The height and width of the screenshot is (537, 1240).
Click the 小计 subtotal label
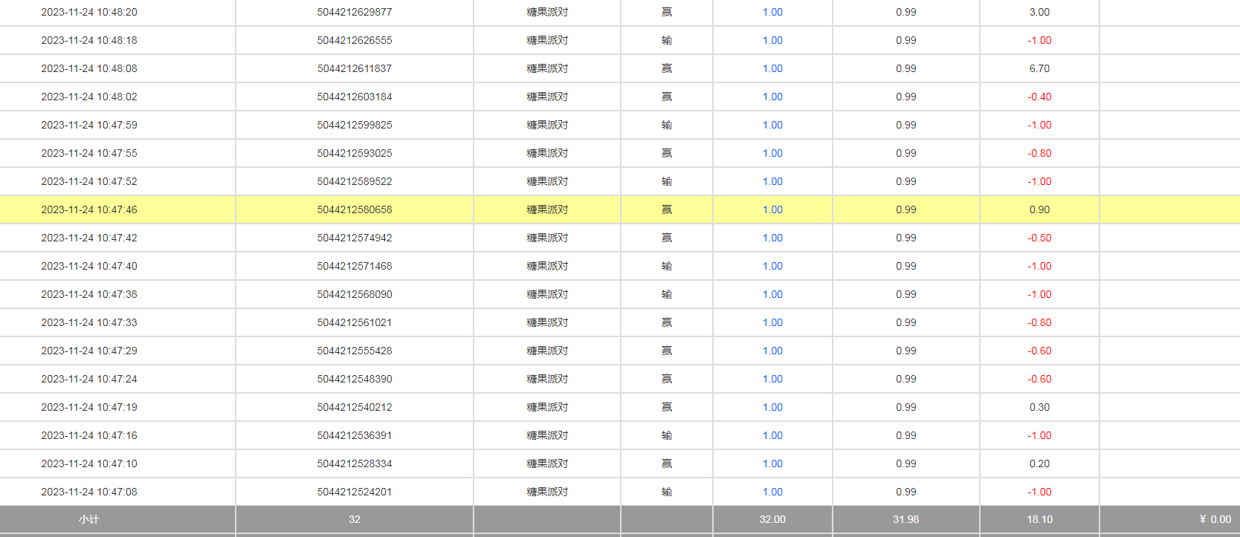click(89, 519)
